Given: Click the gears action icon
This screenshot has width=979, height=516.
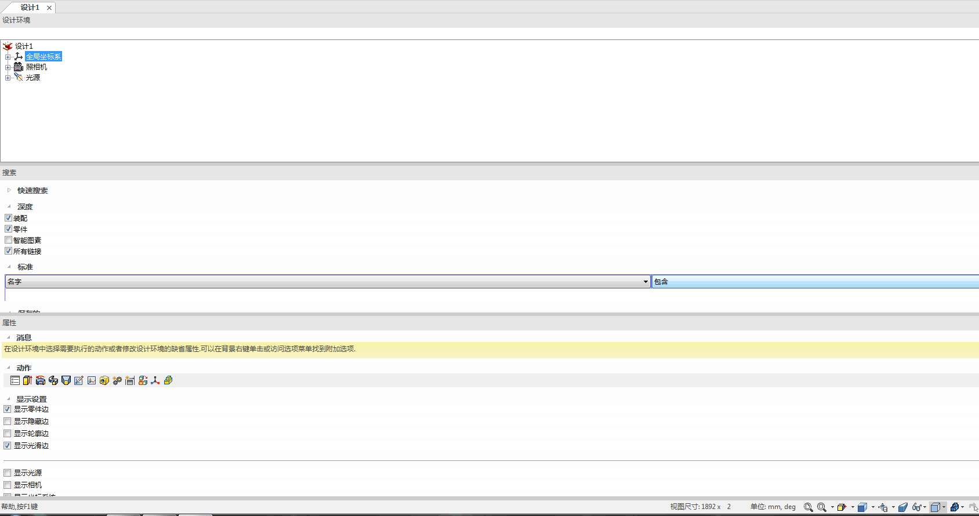Looking at the screenshot, I should click(x=117, y=380).
